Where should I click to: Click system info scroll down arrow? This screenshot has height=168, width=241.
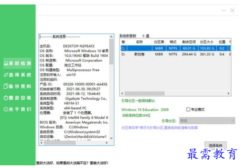click(111, 138)
